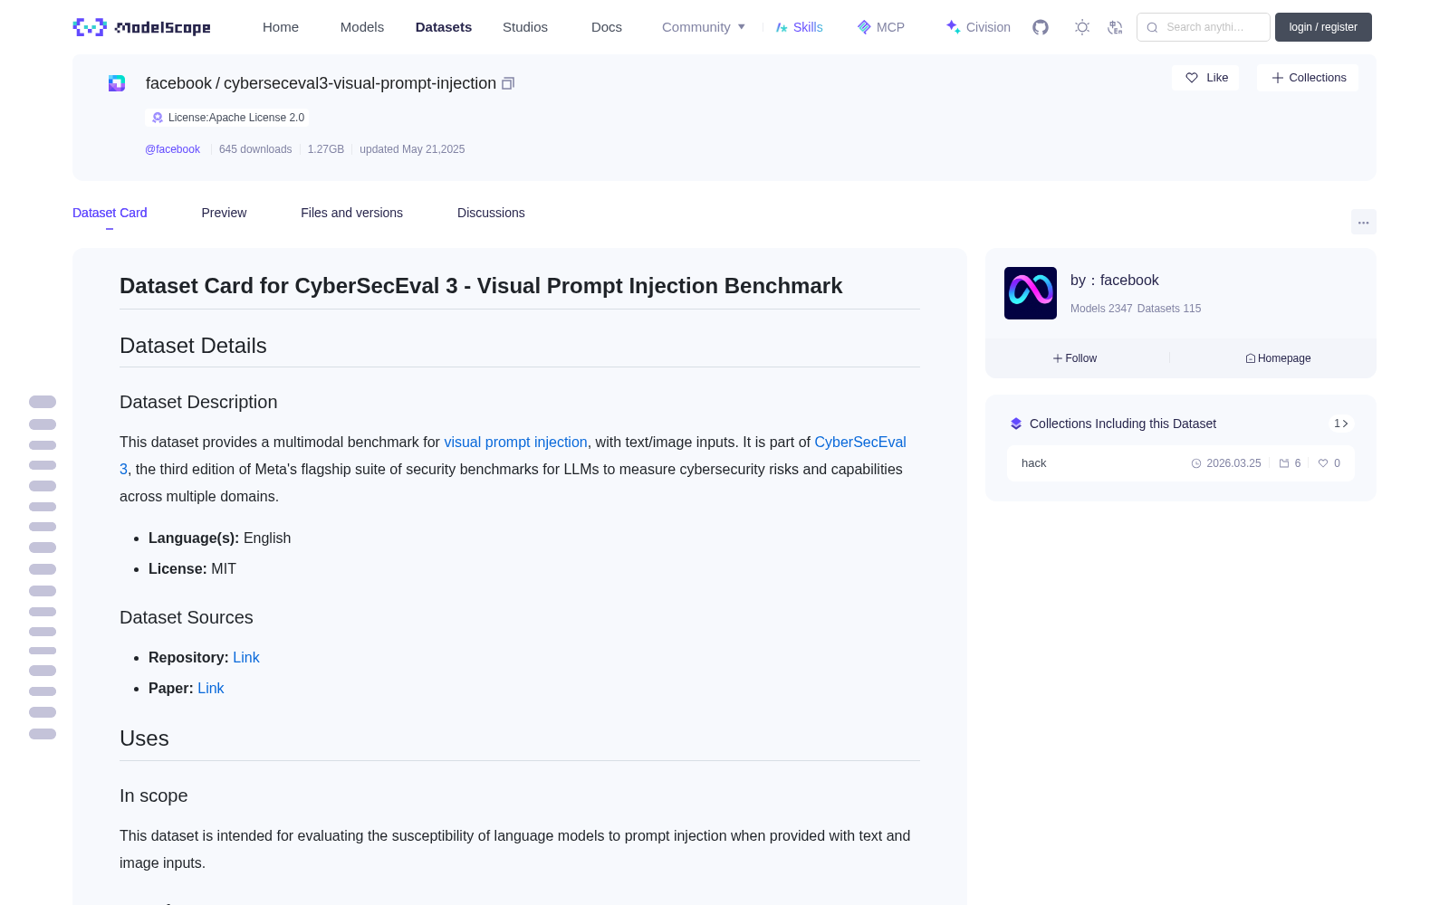
Task: Open the Repository Link
Action: point(246,657)
